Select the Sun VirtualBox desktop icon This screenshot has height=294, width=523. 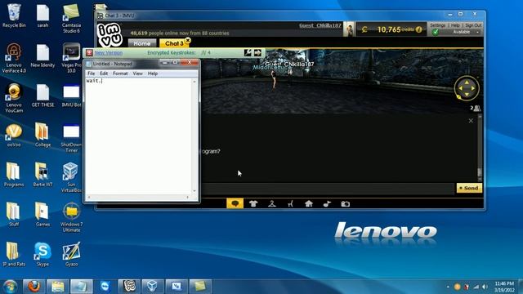(x=71, y=177)
